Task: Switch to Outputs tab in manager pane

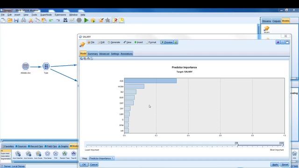Action: [276, 21]
